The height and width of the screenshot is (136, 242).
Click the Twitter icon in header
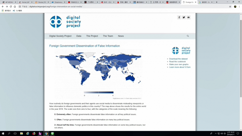184,17
